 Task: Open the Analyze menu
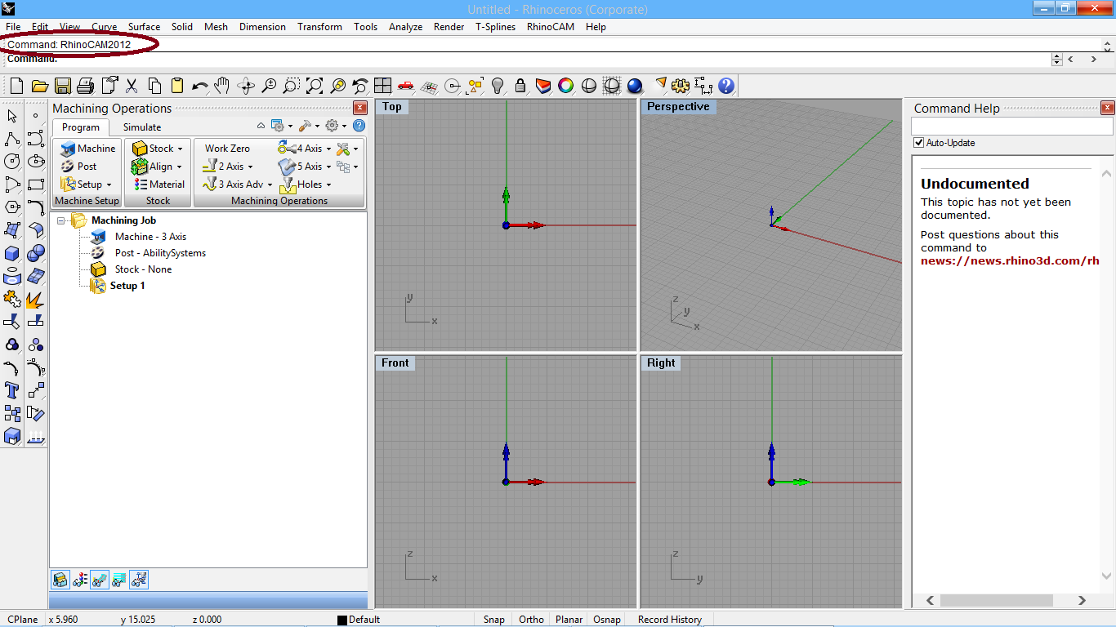point(405,27)
